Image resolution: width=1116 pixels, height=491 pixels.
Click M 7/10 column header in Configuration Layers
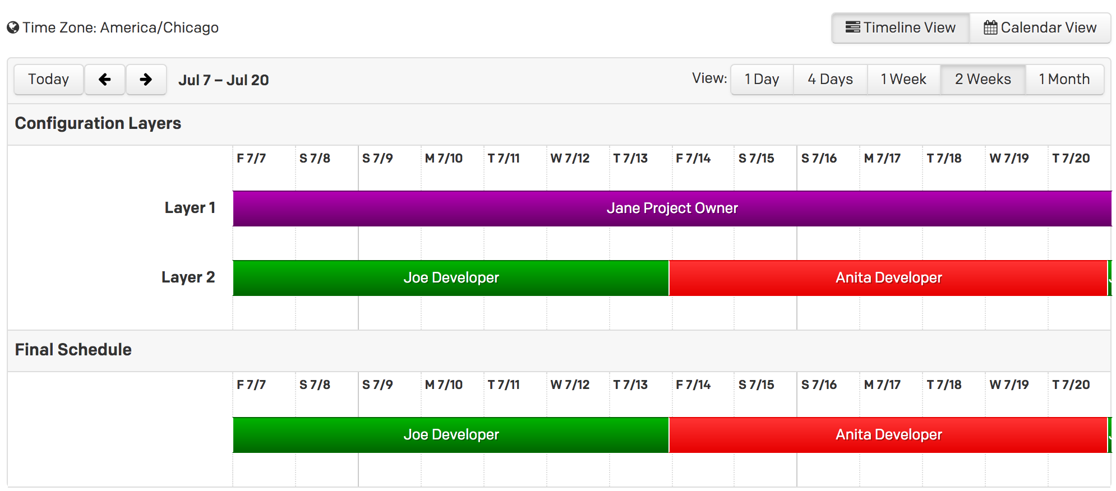click(x=444, y=159)
